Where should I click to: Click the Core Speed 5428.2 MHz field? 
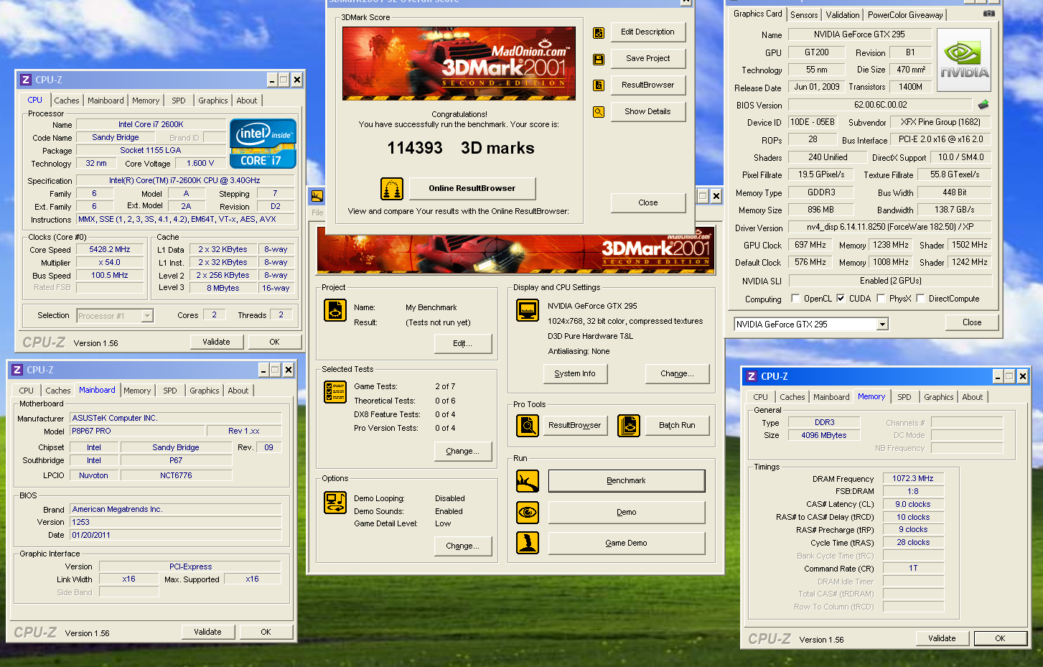[110, 250]
